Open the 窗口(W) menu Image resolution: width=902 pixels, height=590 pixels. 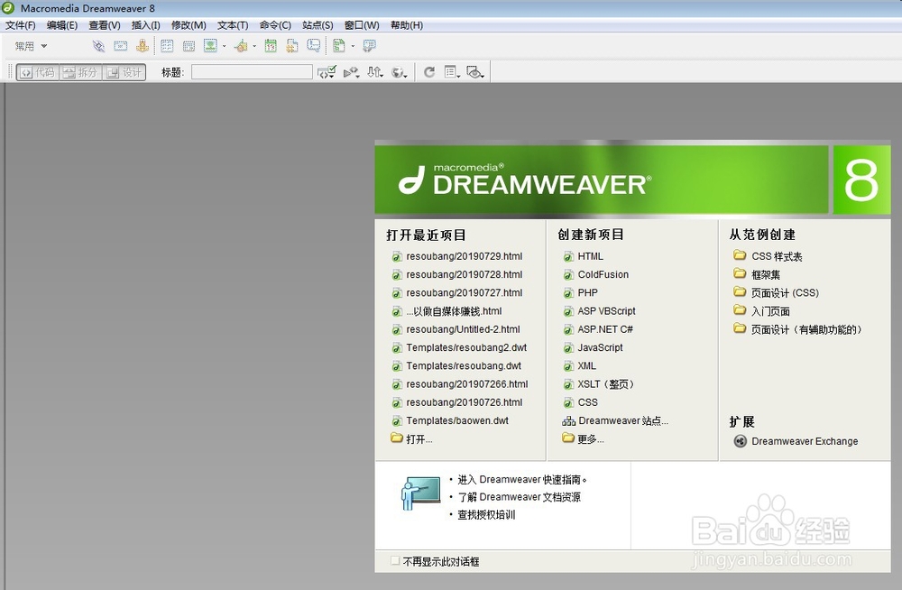coord(362,25)
